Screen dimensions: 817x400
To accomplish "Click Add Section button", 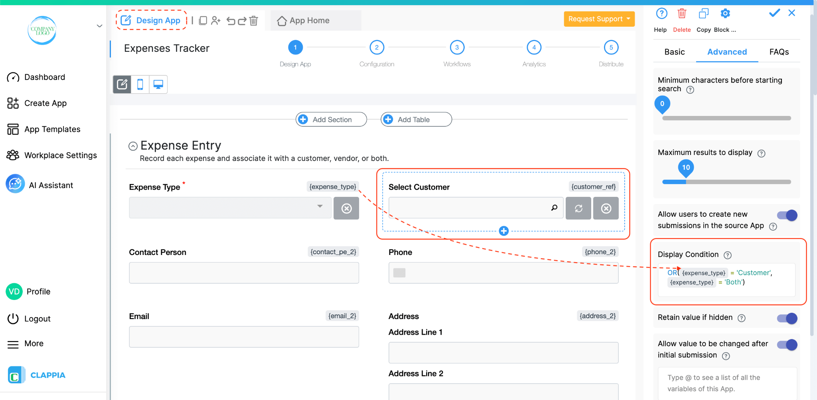I will (331, 119).
